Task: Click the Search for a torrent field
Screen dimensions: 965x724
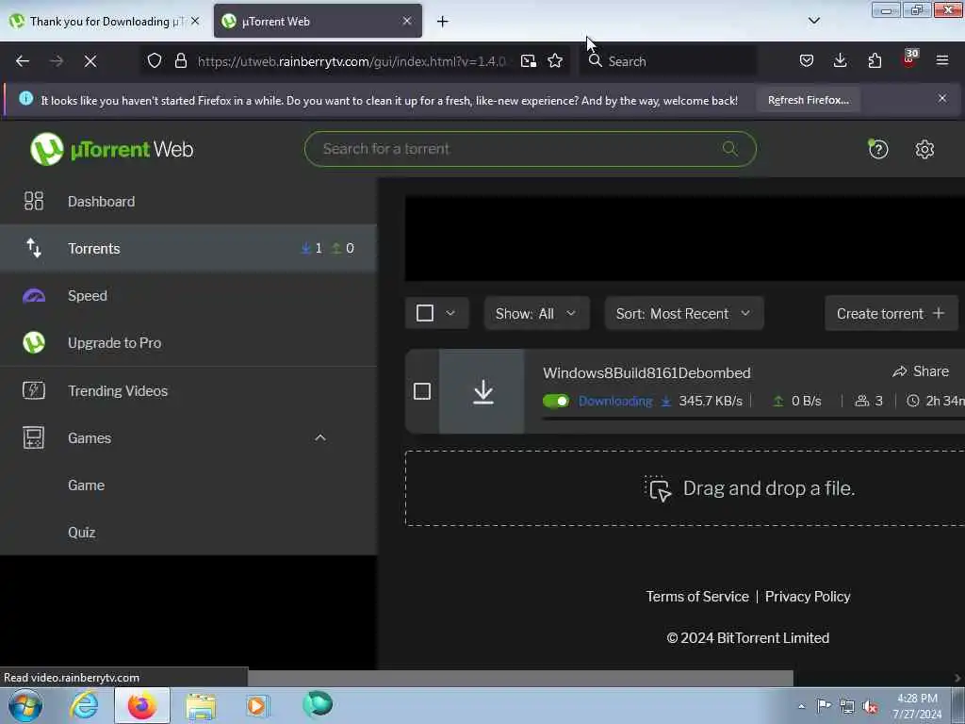Action: (530, 148)
